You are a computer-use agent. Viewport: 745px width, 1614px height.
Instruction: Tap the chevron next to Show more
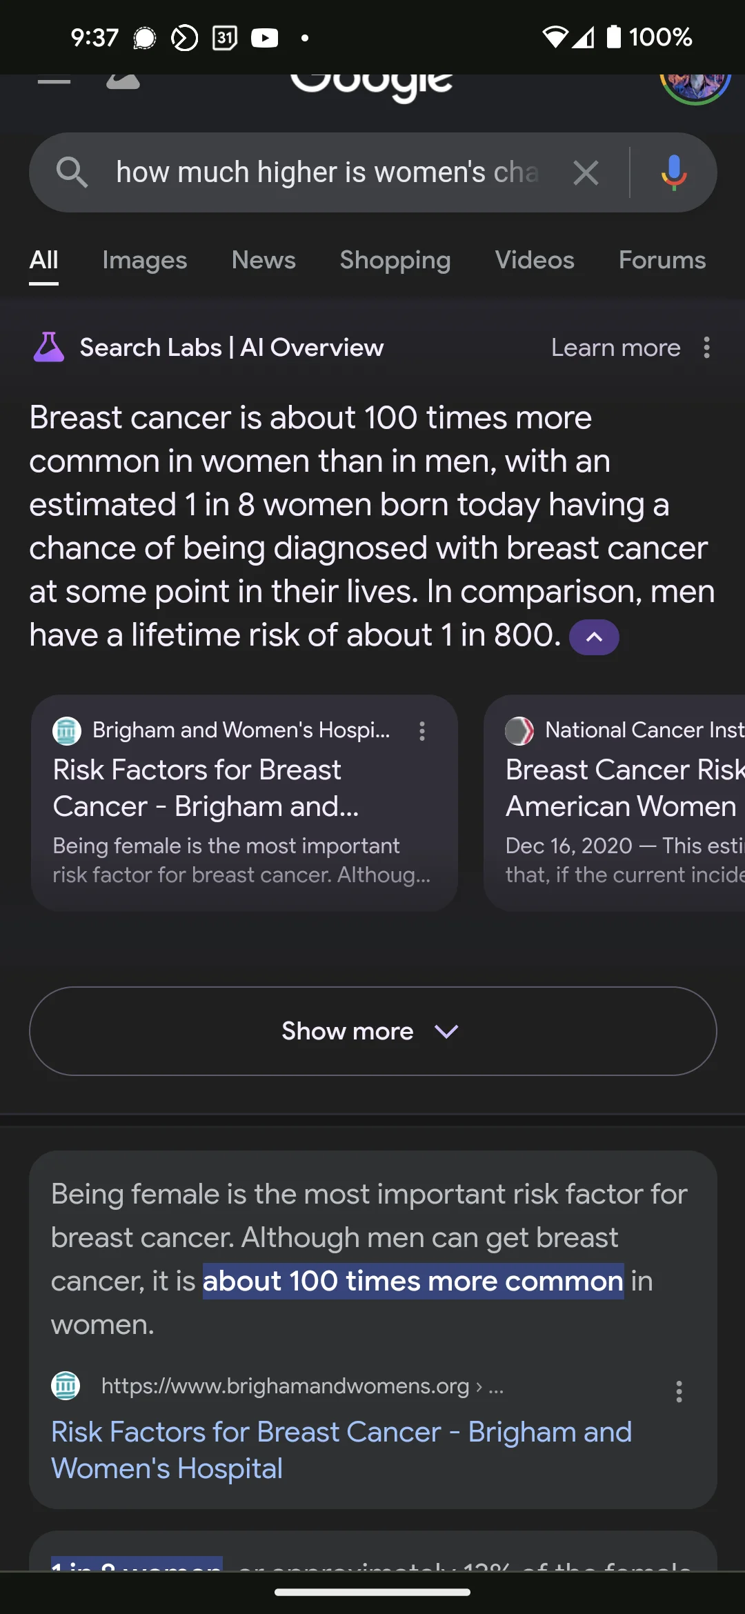(x=446, y=1032)
